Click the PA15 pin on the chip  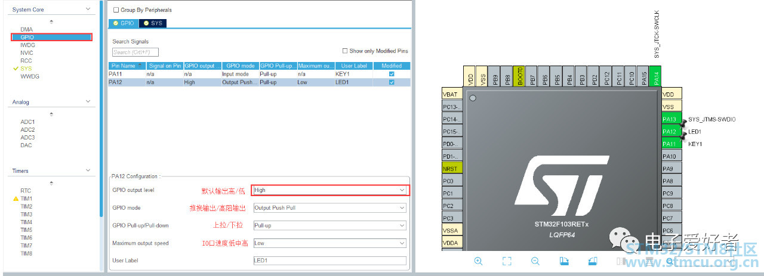pos(644,77)
